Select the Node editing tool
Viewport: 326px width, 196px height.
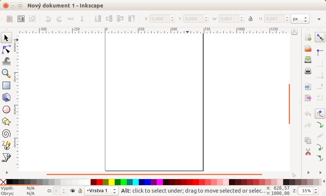coord(6,50)
